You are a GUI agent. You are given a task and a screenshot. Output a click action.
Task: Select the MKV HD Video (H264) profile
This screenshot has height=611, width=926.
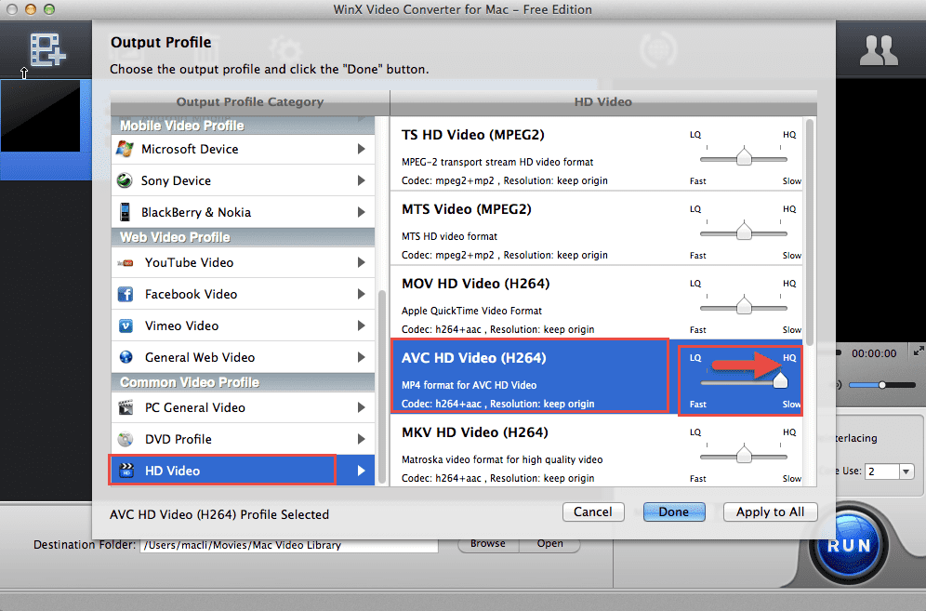pyautogui.click(x=597, y=451)
